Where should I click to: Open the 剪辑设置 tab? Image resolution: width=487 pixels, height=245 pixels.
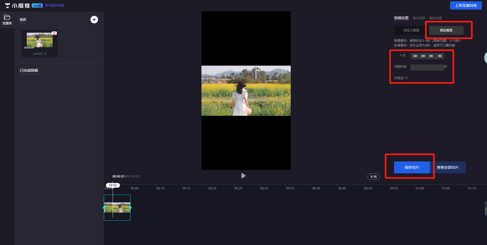pos(401,18)
